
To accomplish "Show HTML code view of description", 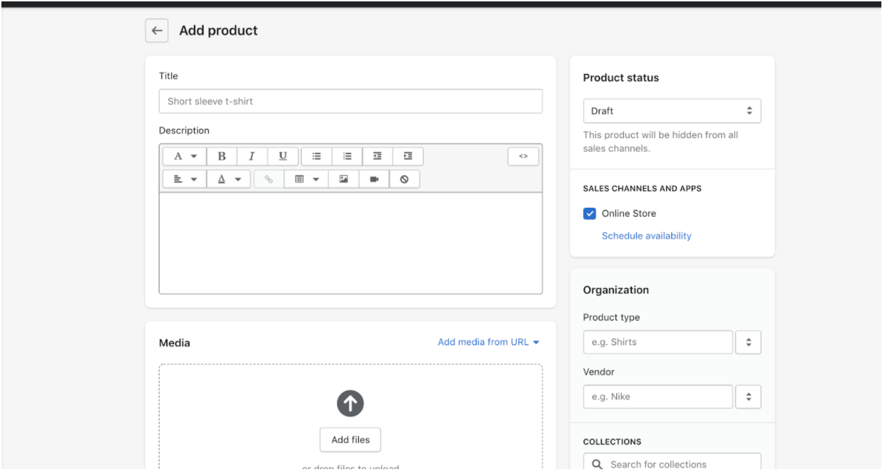I will pyautogui.click(x=523, y=156).
